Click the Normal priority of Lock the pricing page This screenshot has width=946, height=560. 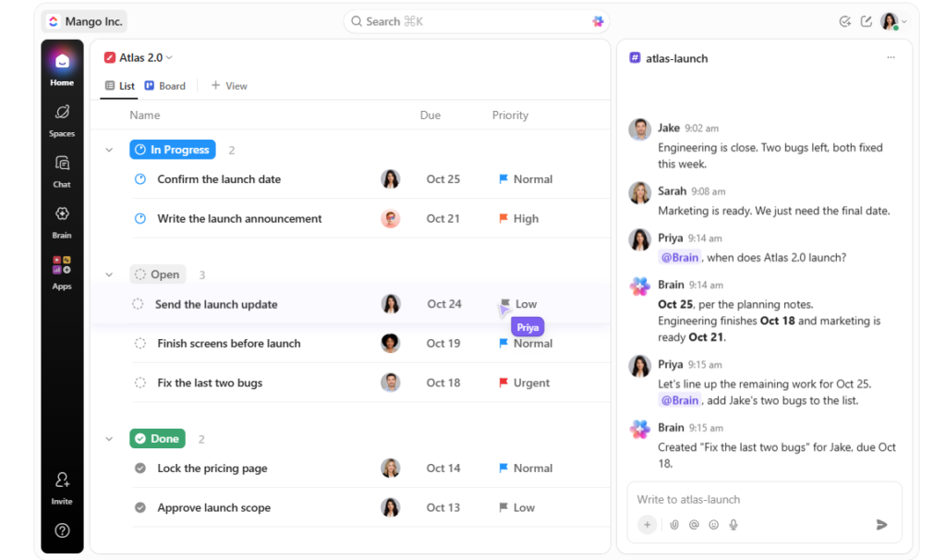click(x=526, y=469)
